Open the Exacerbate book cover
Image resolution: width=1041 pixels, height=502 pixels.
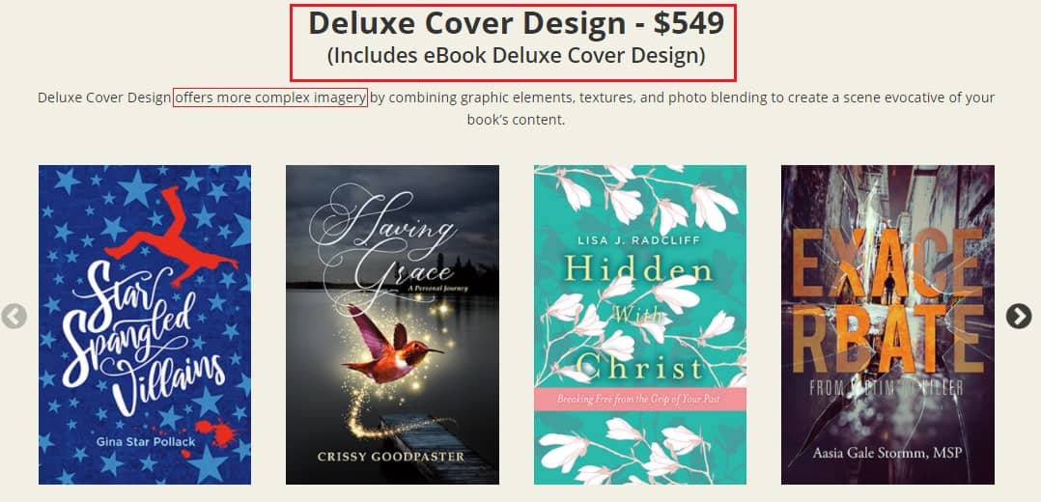[x=887, y=324]
